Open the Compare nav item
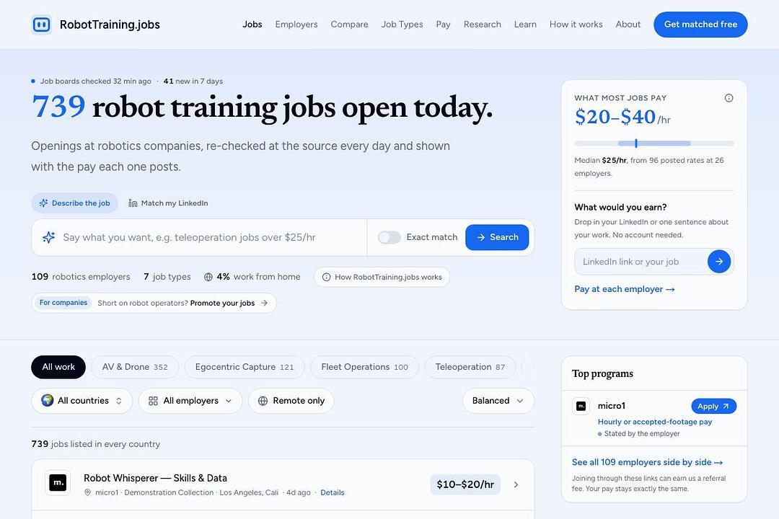Image resolution: width=779 pixels, height=519 pixels. click(x=349, y=25)
